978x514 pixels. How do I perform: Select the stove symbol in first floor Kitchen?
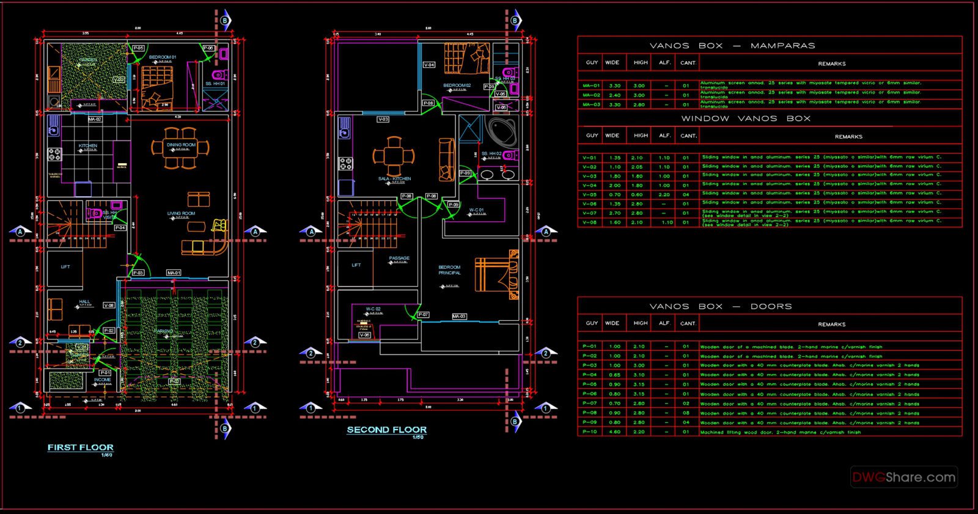[x=54, y=154]
